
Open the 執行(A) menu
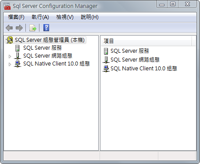40,17
